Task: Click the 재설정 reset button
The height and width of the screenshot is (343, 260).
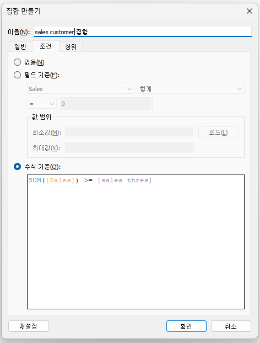Action: [28, 326]
